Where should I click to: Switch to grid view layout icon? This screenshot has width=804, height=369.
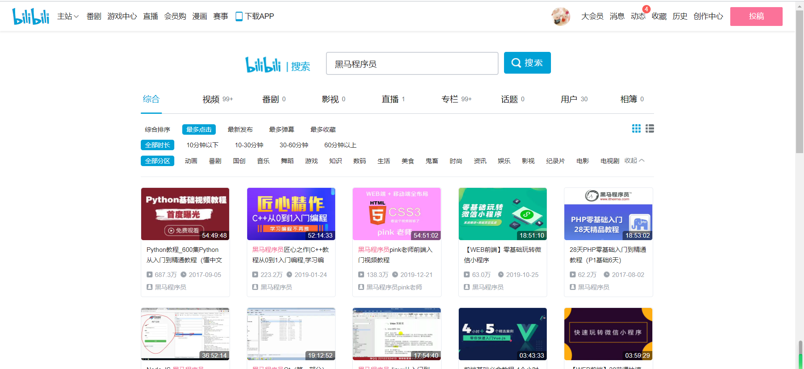[636, 128]
